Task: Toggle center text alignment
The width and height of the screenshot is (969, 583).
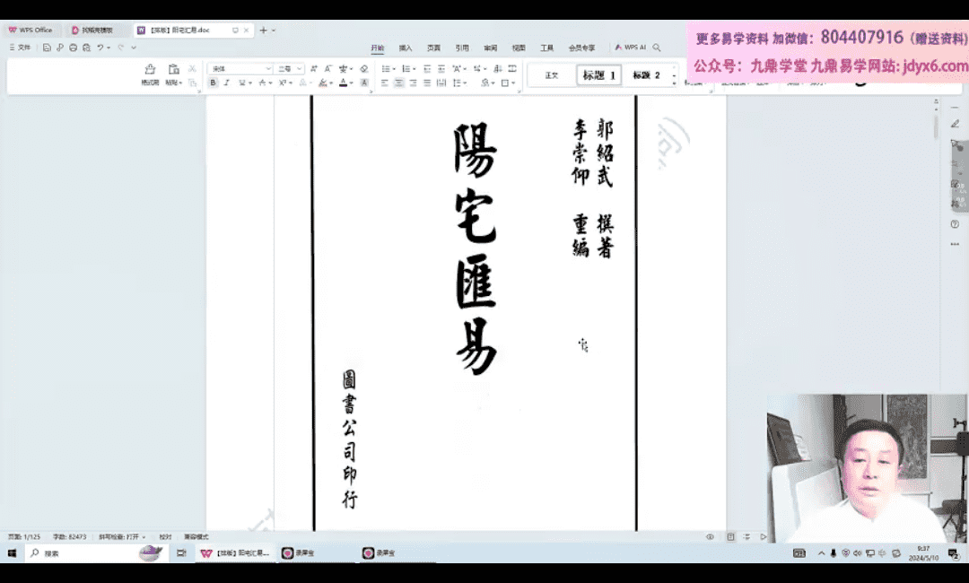Action: click(398, 83)
